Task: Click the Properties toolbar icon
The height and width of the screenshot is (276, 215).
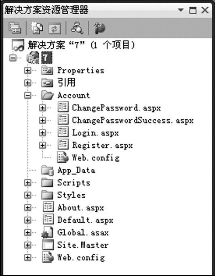Action: pos(15,28)
